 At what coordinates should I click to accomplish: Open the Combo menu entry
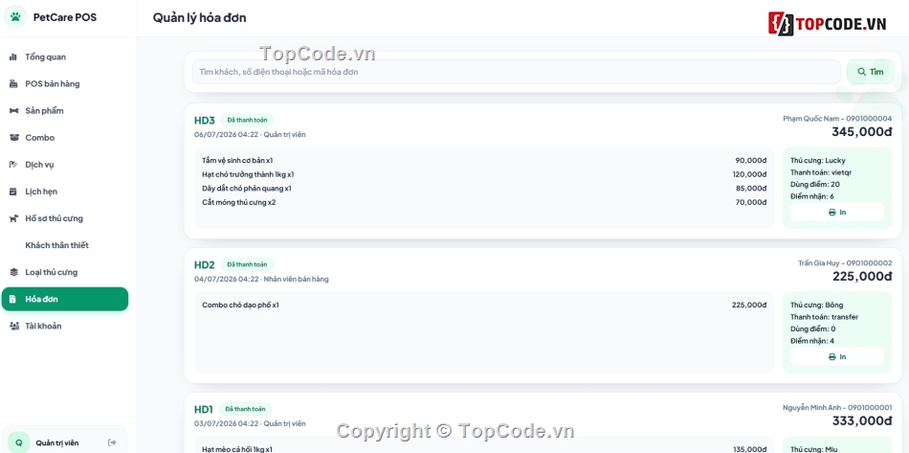pos(64,138)
